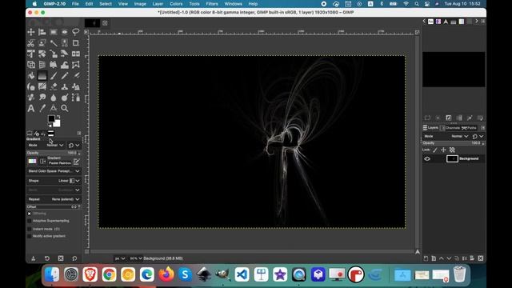Click the gradient preview swatch

32,162
